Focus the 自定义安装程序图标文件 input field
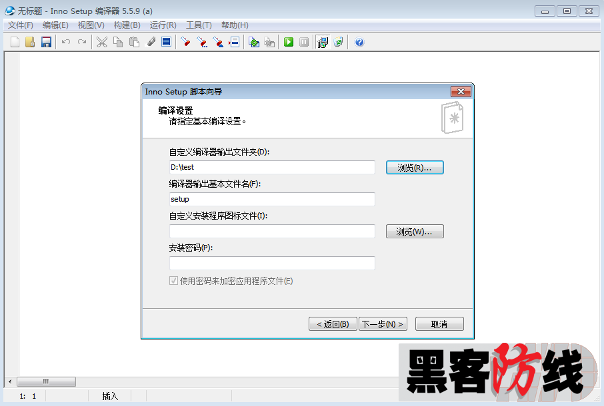 (272, 231)
